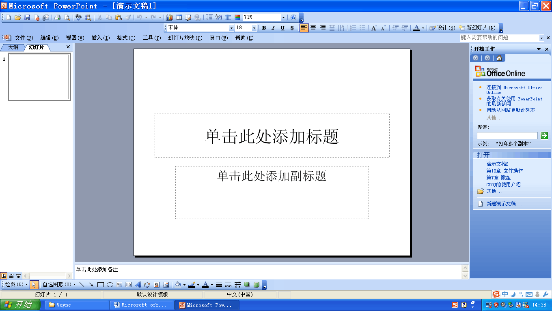Open the 插入(I) menu
The image size is (552, 311).
click(101, 38)
